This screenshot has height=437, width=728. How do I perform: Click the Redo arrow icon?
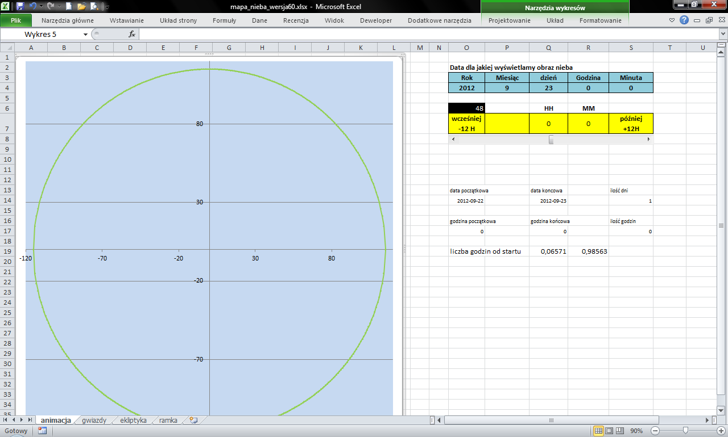point(50,7)
